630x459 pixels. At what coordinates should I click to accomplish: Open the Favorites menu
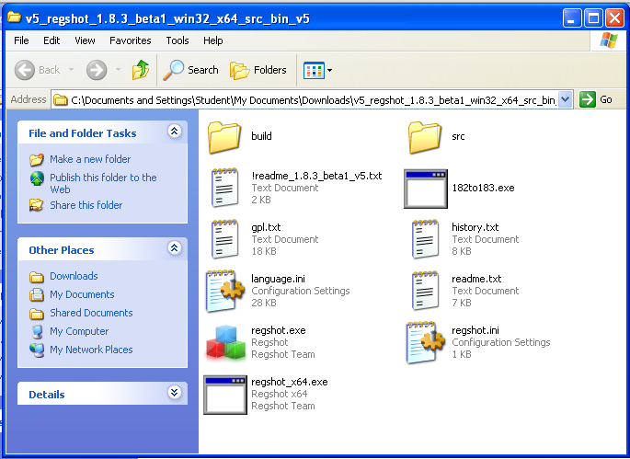(x=131, y=40)
